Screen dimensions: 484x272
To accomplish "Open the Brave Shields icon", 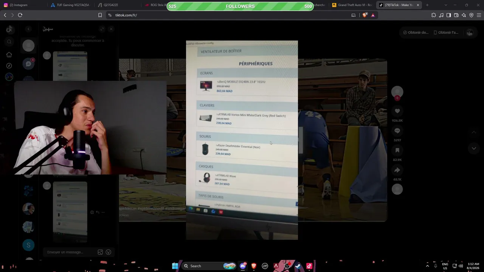I will point(365,15).
